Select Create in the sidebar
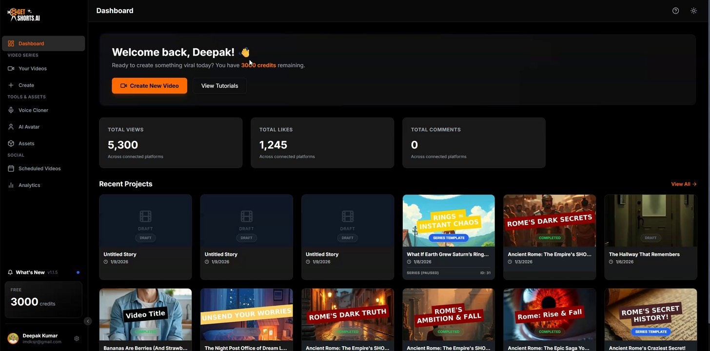 43,85
